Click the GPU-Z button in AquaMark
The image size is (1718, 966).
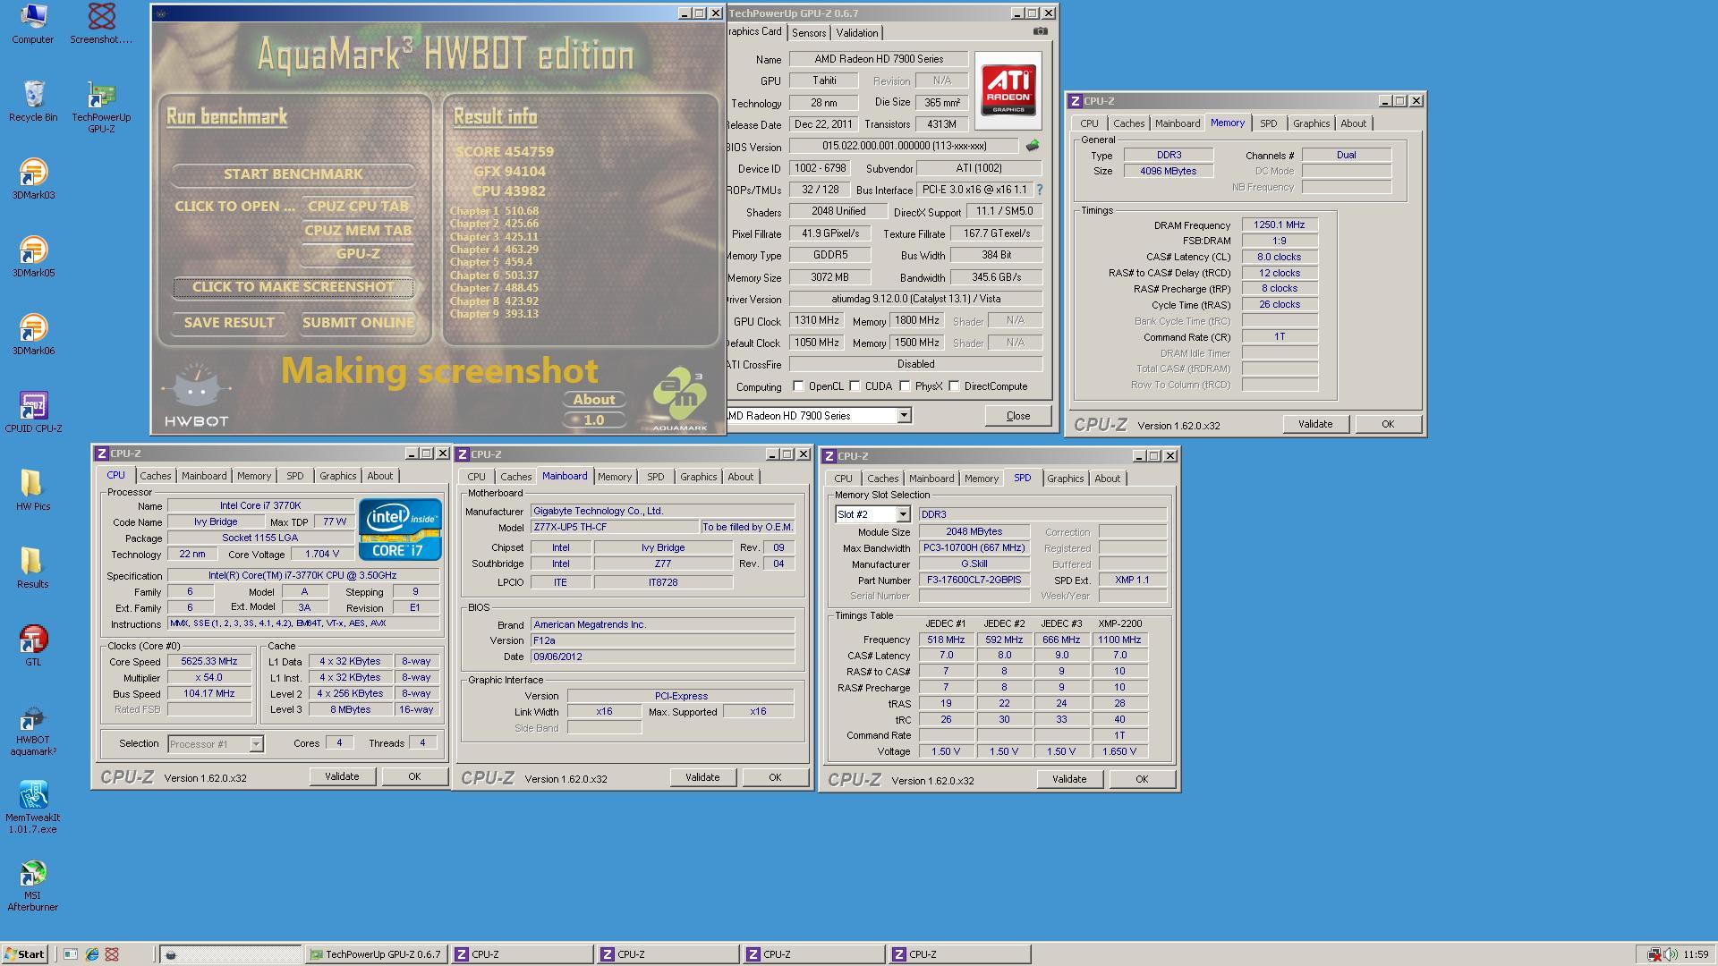pos(358,254)
